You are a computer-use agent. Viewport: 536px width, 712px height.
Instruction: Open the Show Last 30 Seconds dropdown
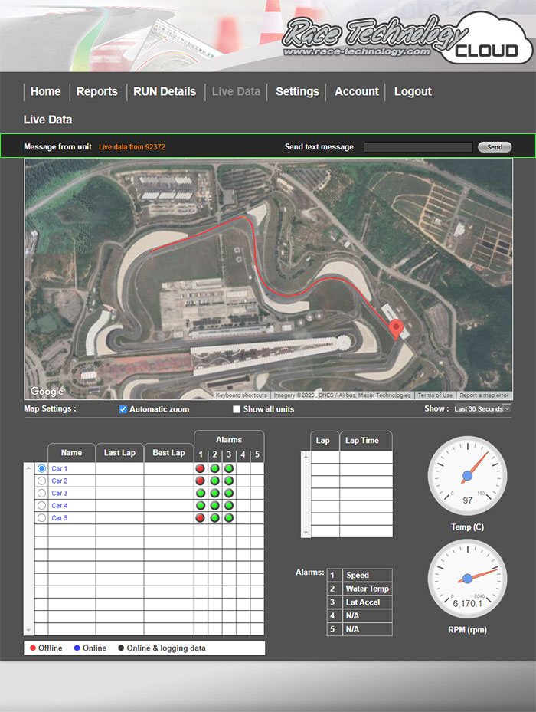pyautogui.click(x=482, y=409)
